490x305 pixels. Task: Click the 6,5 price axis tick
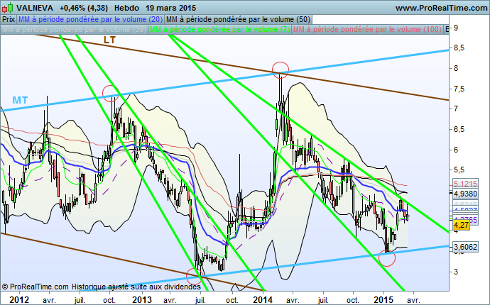tap(459, 130)
